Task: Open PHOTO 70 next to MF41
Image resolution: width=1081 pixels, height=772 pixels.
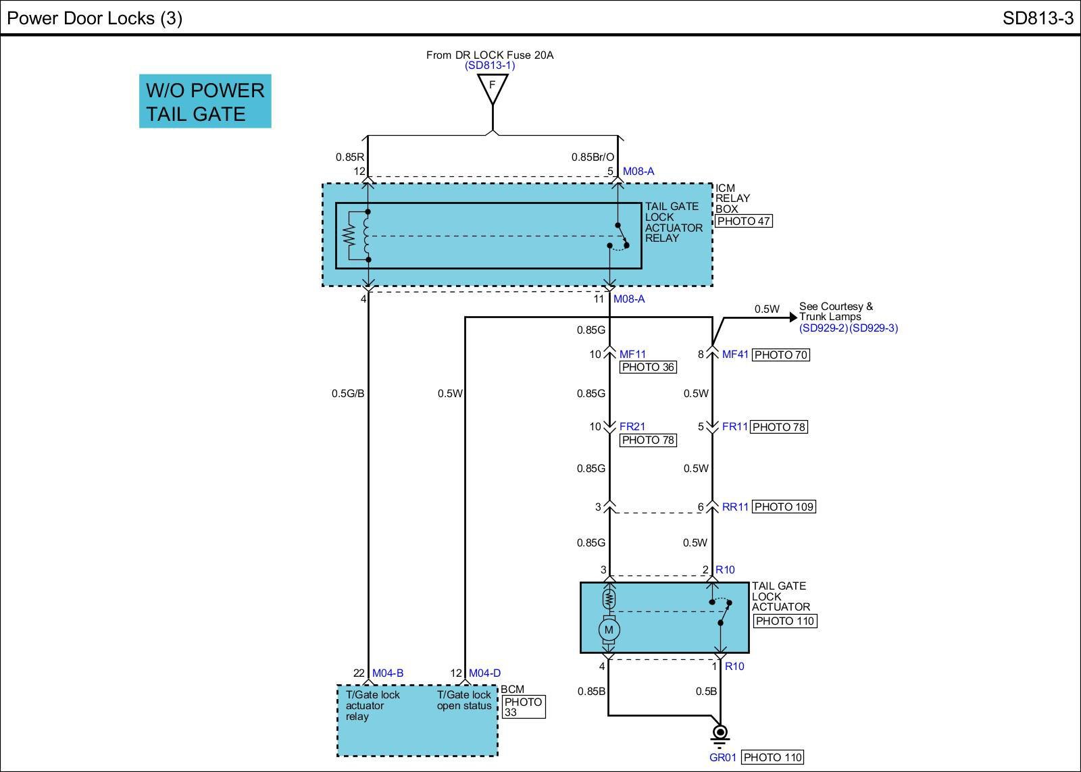Action: [x=781, y=355]
